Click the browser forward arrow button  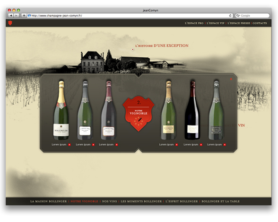tap(16, 16)
